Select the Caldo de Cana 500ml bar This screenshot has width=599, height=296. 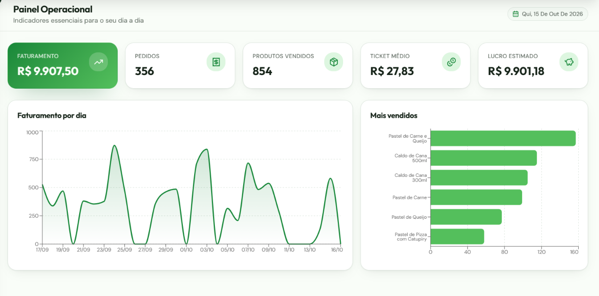pos(484,158)
